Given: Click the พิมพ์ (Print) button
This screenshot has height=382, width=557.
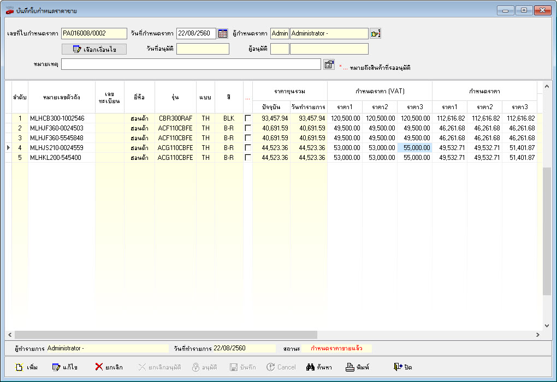Looking at the screenshot, I should point(357,367).
